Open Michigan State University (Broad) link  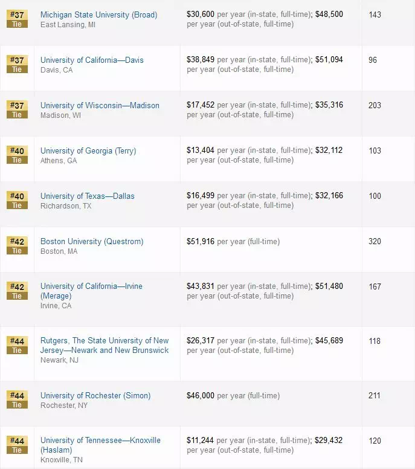pyautogui.click(x=98, y=15)
